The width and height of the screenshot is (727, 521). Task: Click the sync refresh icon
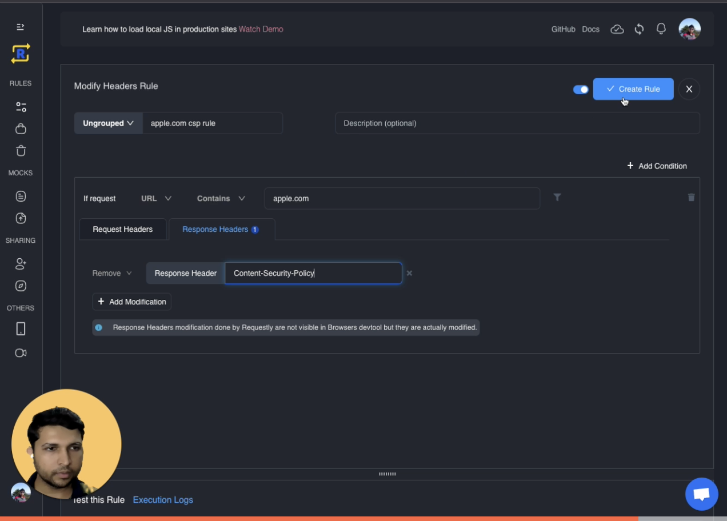(x=640, y=29)
